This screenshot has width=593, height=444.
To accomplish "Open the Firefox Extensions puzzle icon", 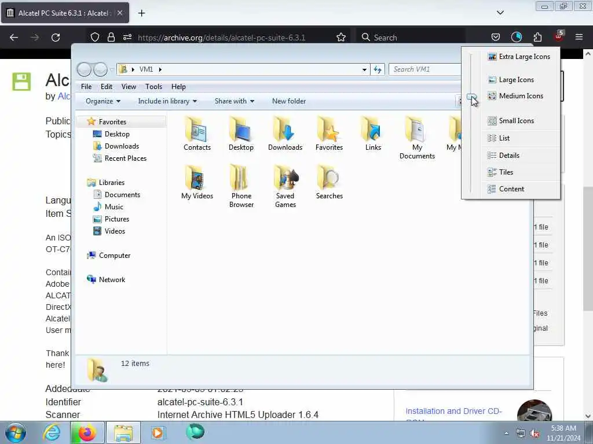I will tap(537, 37).
